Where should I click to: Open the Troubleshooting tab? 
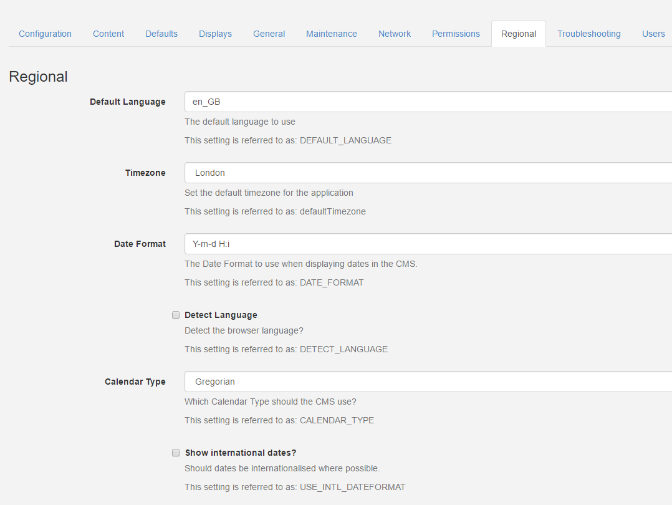(589, 34)
